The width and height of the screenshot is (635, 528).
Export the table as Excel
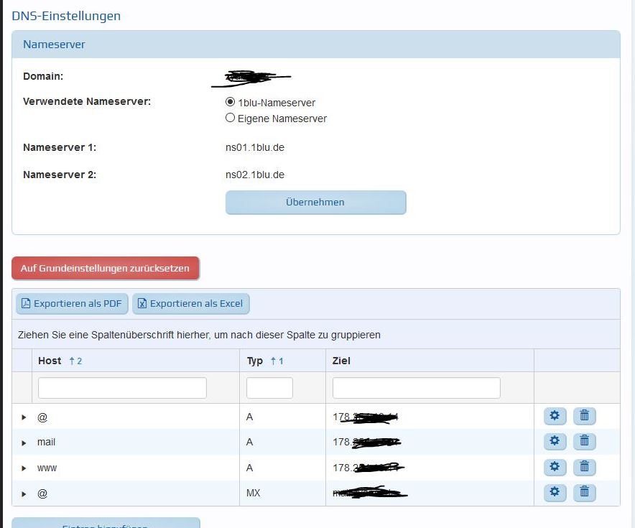(191, 304)
